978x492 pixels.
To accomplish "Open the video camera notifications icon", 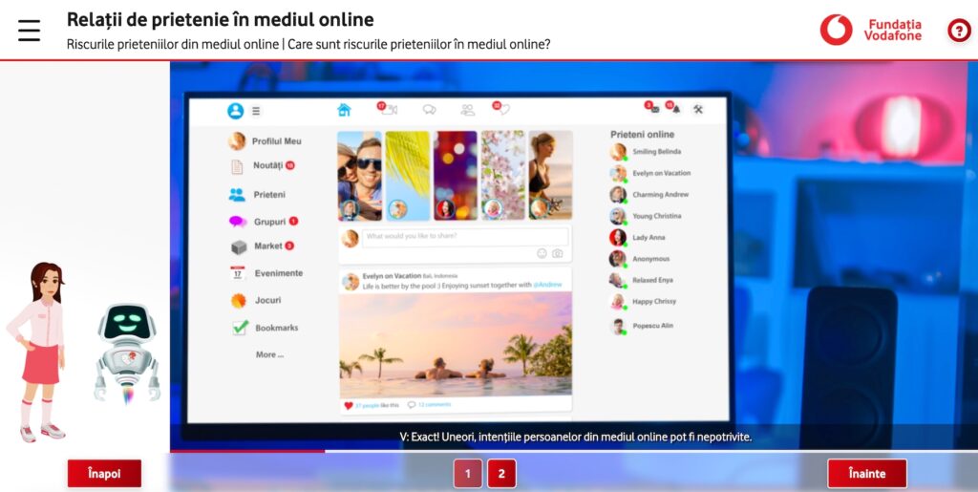I will pyautogui.click(x=388, y=110).
